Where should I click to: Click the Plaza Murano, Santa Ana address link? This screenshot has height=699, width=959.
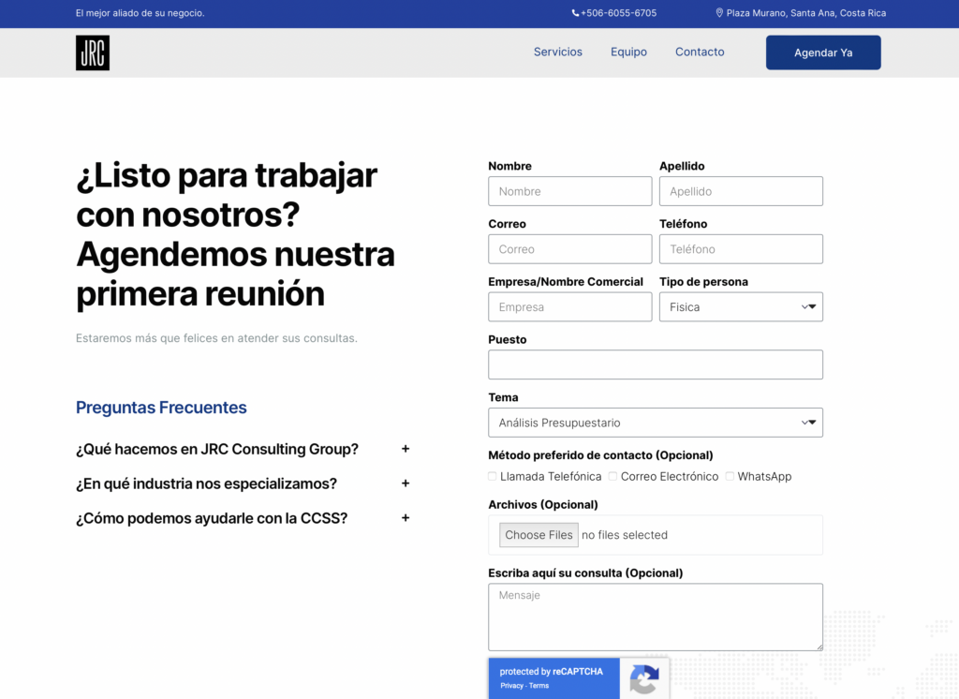tap(805, 13)
